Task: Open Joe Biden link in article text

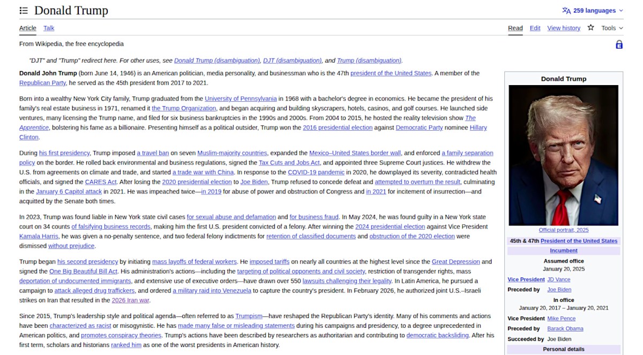Action: (x=254, y=182)
